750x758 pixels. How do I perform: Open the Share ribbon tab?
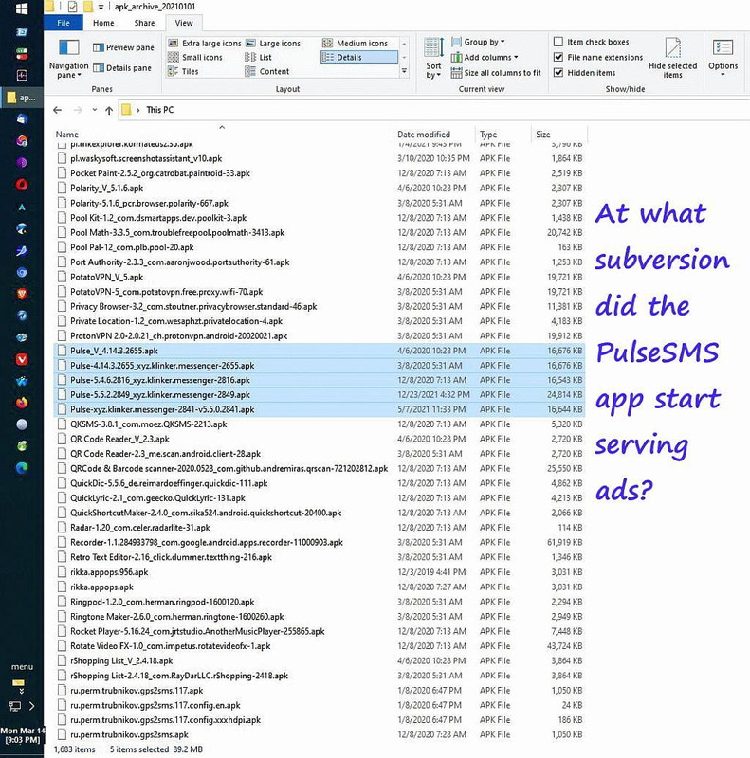point(145,23)
